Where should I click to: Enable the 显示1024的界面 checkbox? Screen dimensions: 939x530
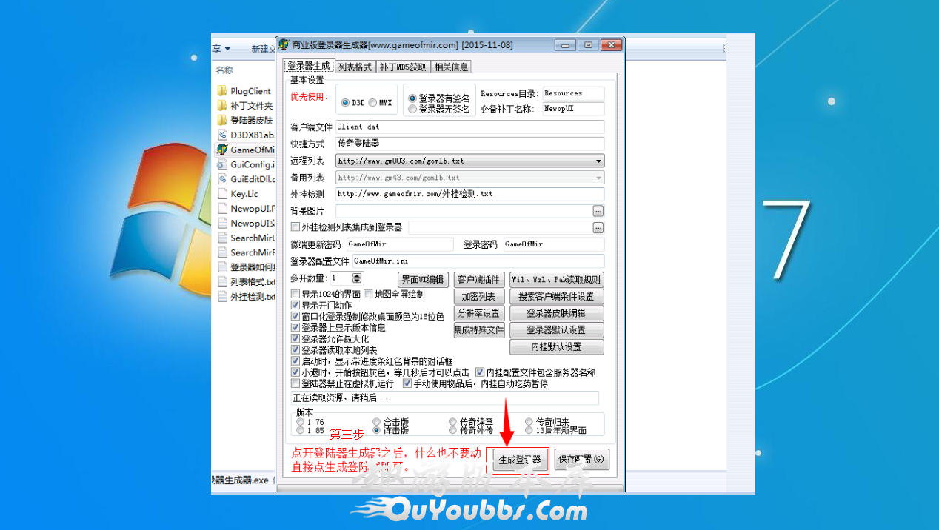tap(296, 295)
